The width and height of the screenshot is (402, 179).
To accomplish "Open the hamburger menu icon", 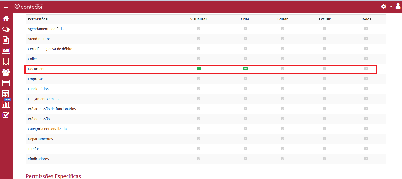I will click(x=6, y=6).
